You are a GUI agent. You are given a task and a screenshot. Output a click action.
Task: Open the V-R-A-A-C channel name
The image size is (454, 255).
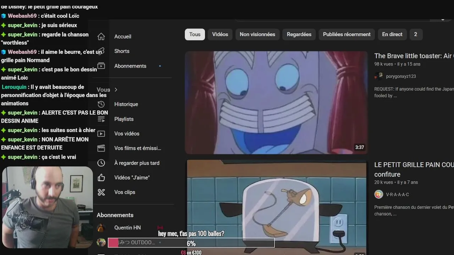[x=397, y=194]
